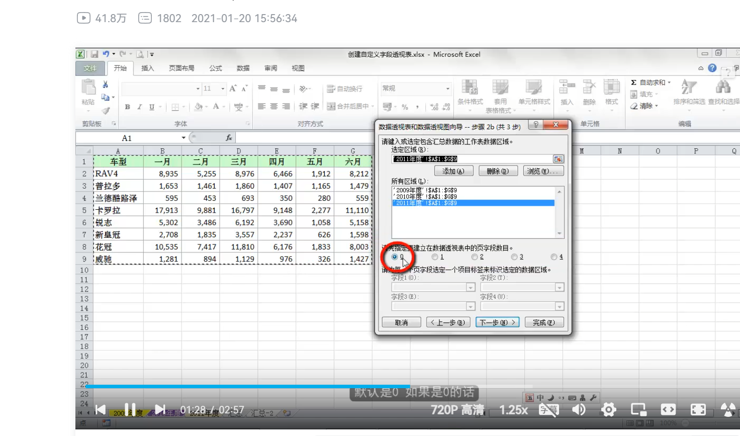This screenshot has width=740, height=436.
Task: Click the wizard help question mark button
Action: click(x=536, y=125)
